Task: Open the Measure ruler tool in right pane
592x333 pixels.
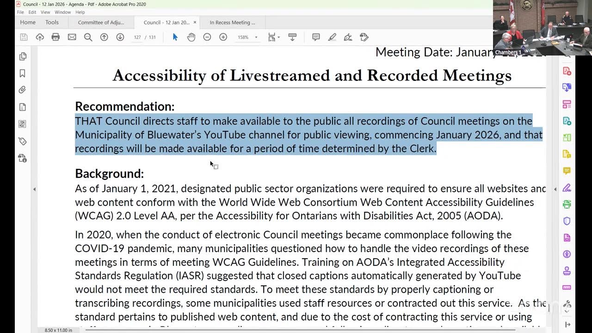Action: [x=567, y=287]
